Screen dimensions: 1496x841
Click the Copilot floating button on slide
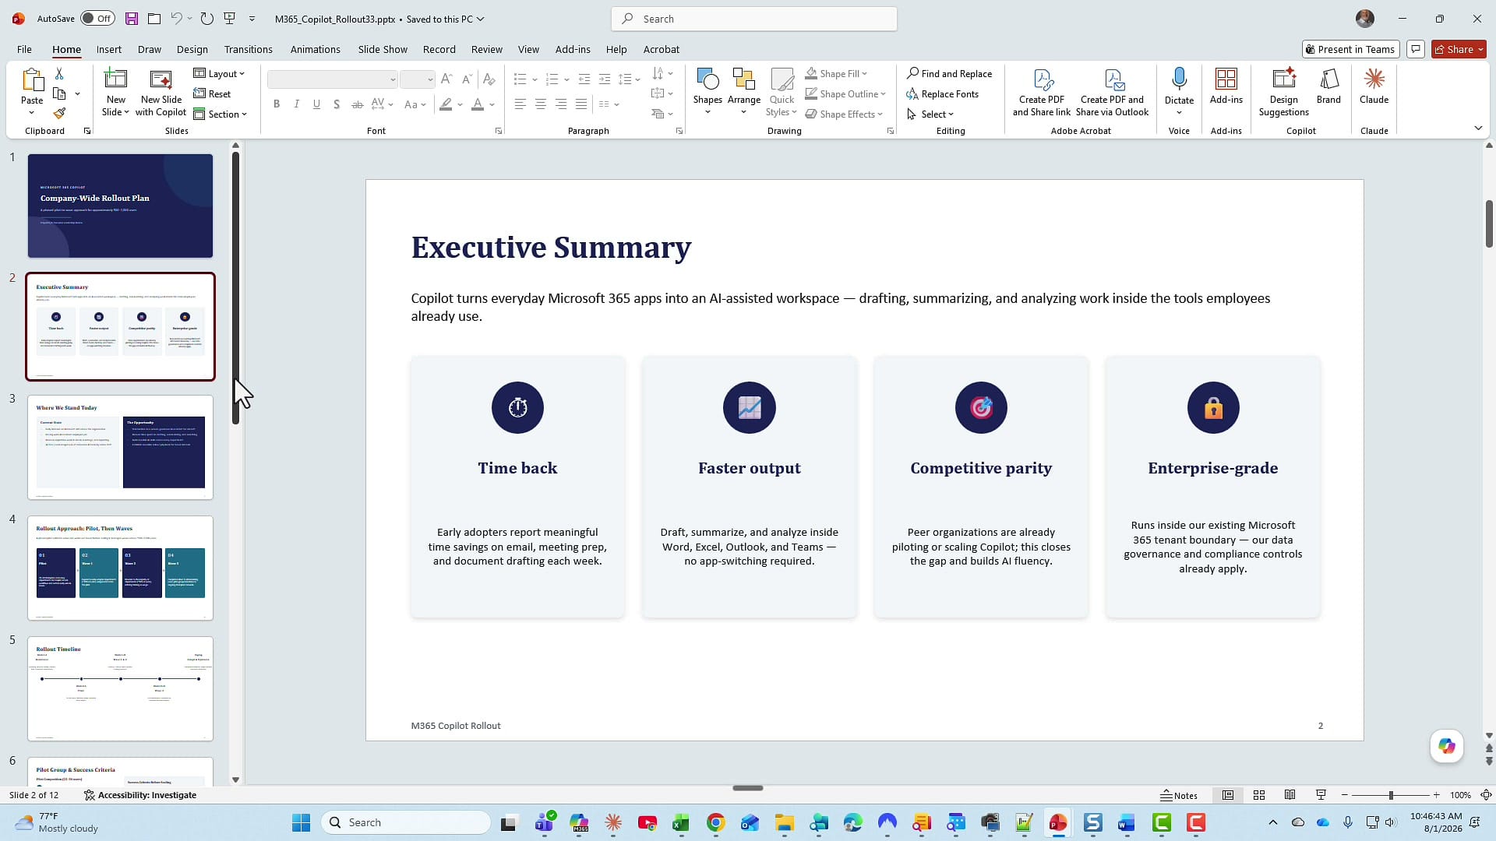(x=1447, y=746)
